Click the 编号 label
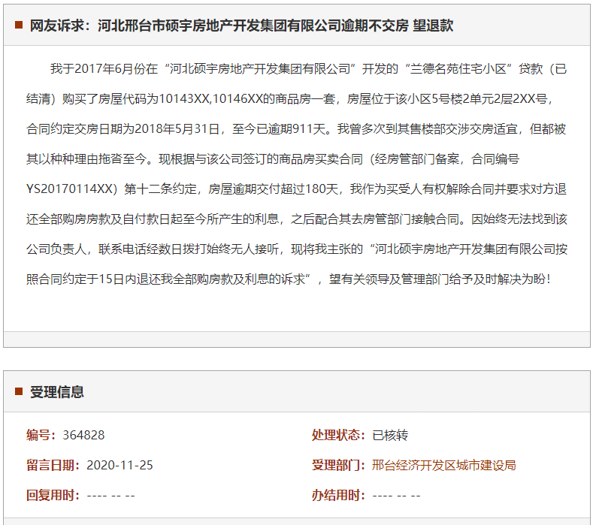 point(41,435)
